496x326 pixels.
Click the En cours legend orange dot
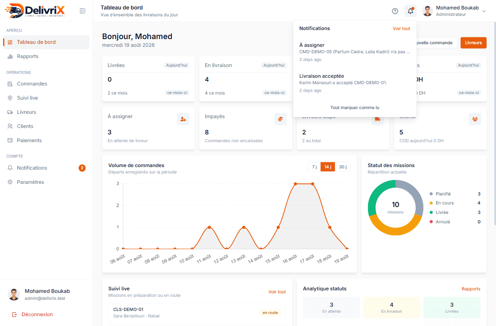pos(431,203)
